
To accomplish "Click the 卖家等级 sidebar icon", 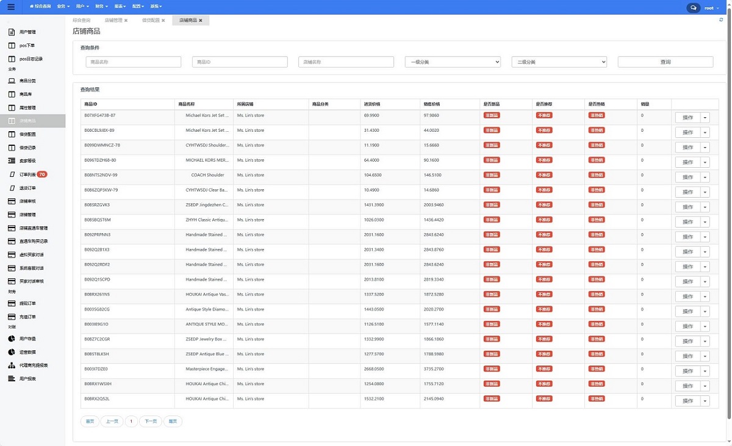I will tap(12, 161).
